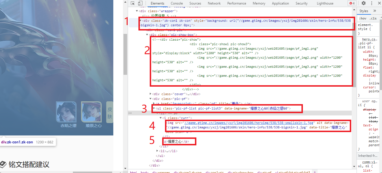Select the Styles sidebar tab

(x=364, y=11)
